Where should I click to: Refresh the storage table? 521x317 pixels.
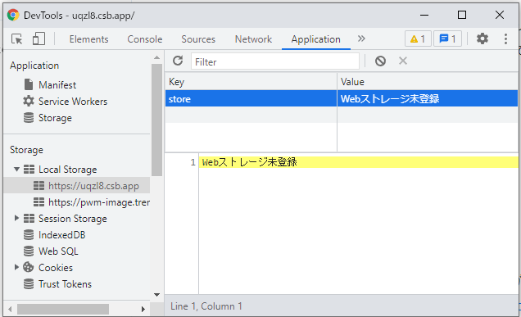(x=178, y=61)
